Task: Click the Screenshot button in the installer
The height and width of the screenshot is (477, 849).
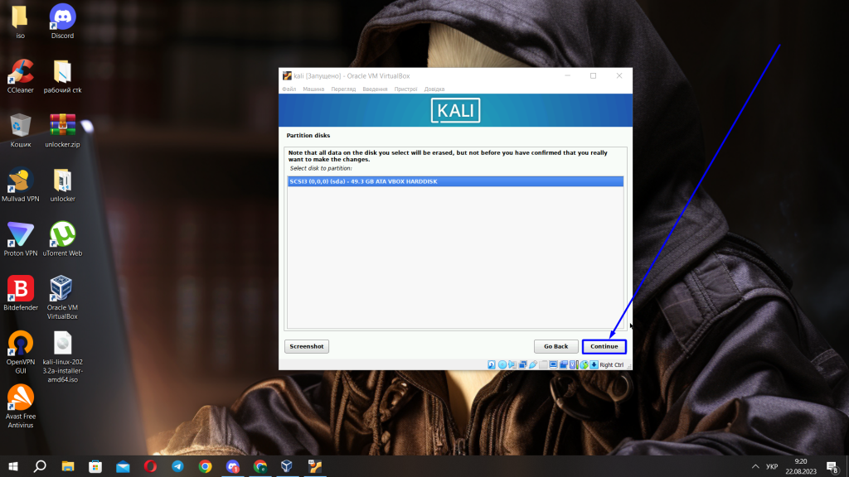Action: 306,346
